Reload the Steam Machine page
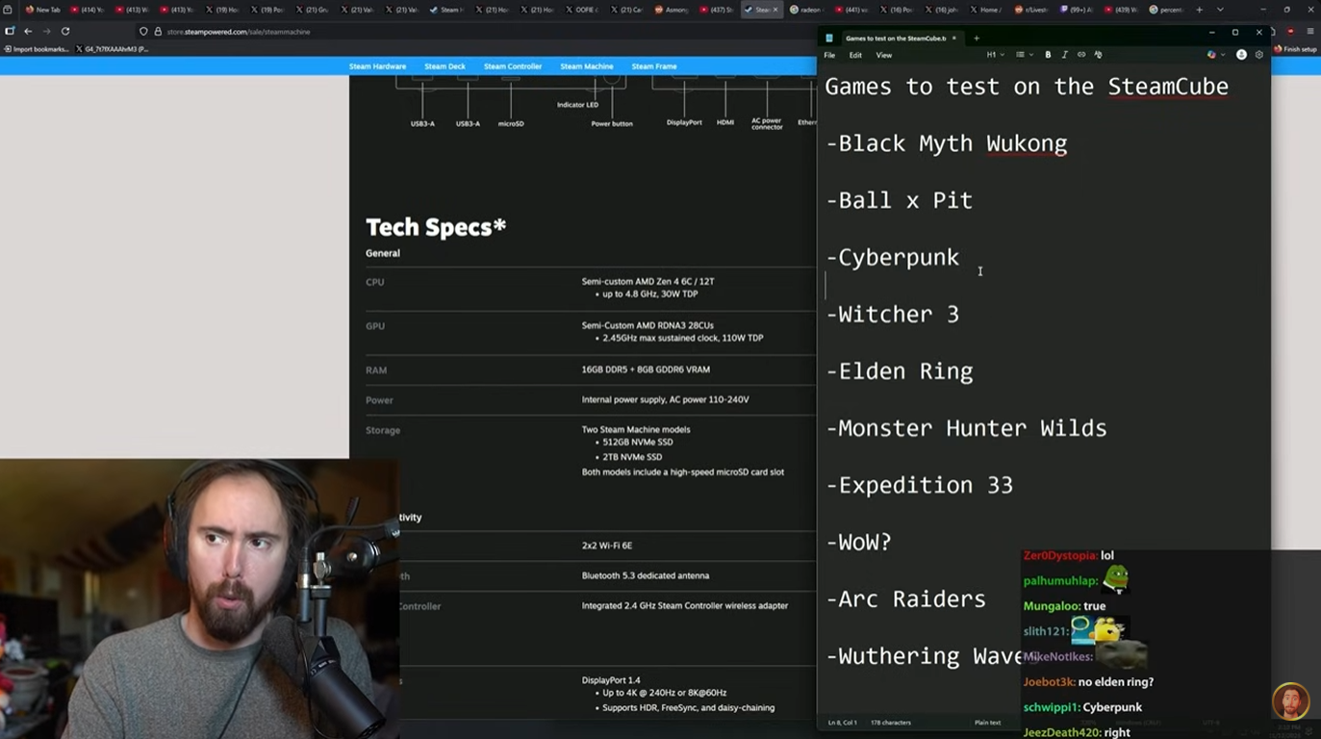The height and width of the screenshot is (739, 1321). point(65,31)
